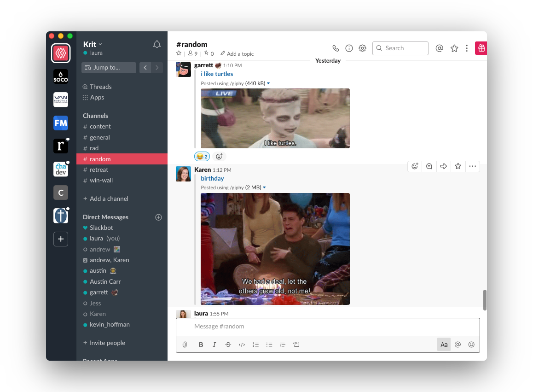This screenshot has height=392, width=533.
Task: Open the 'i like turtles' link
Action: tap(217, 74)
